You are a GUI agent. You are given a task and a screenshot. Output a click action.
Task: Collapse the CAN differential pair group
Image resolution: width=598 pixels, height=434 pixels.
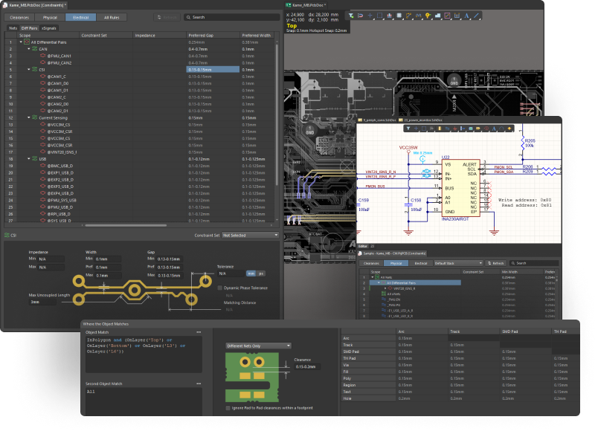point(28,48)
